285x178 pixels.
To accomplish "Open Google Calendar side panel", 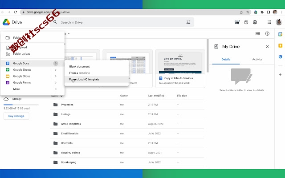I will pyautogui.click(x=280, y=34).
